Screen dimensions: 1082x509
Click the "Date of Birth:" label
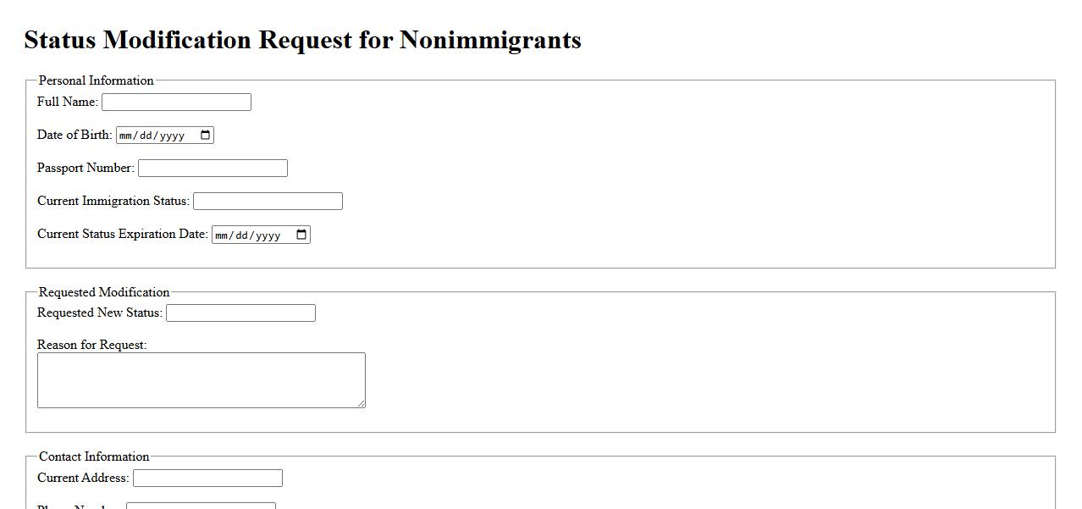pyautogui.click(x=75, y=135)
